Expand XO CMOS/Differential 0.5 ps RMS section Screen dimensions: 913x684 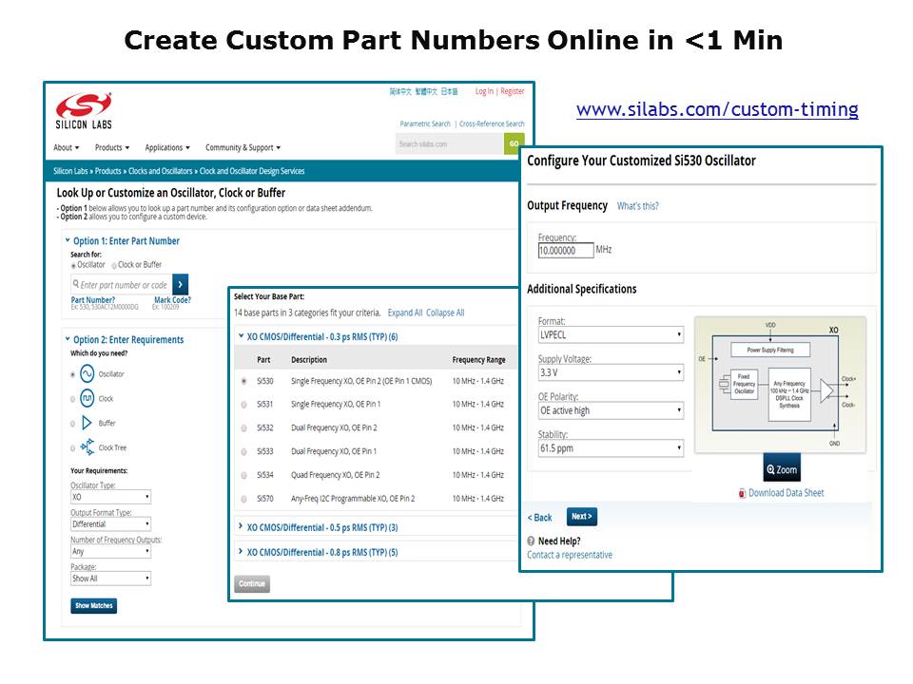[x=321, y=528]
